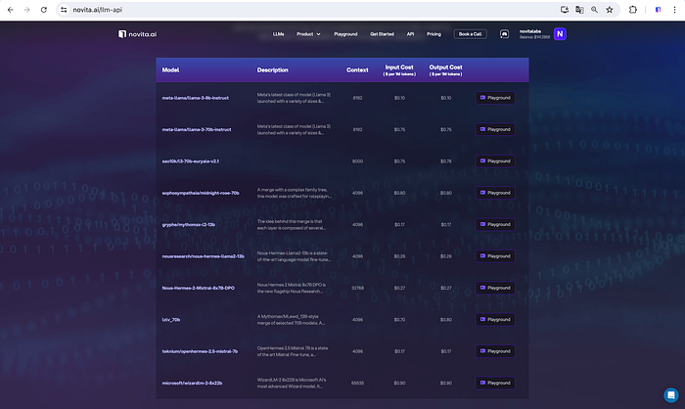Launch Playground for nous-hermes-llama2-13b

coord(495,256)
